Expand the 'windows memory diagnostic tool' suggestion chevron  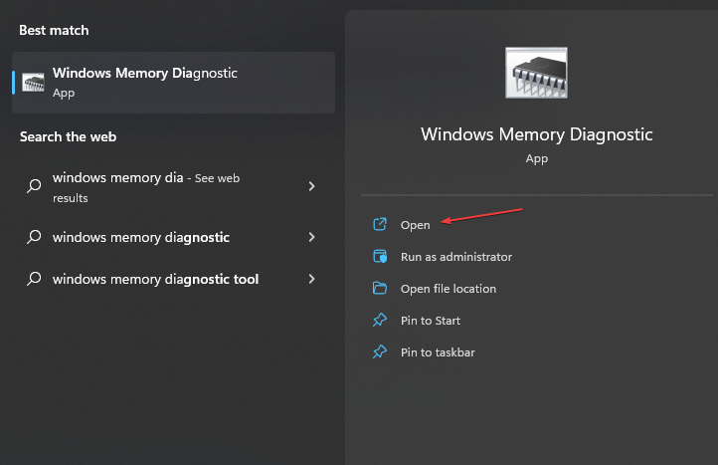(311, 280)
